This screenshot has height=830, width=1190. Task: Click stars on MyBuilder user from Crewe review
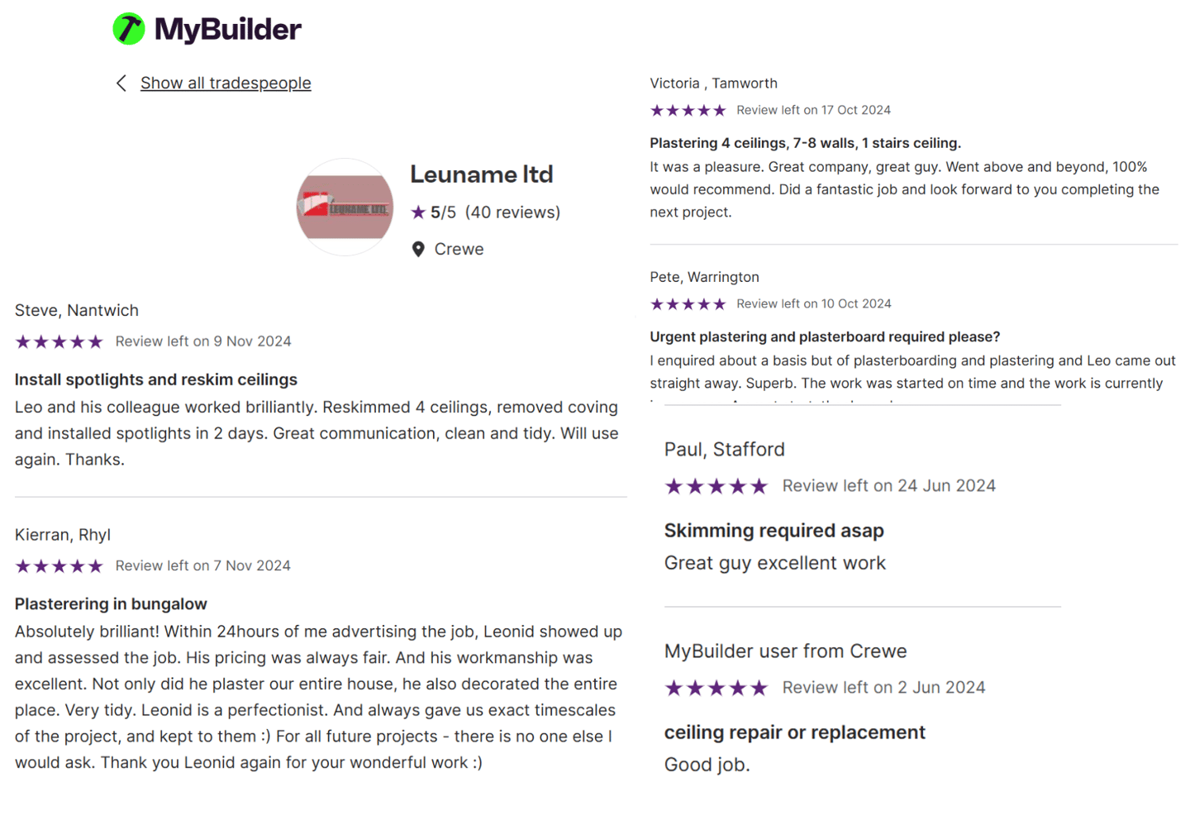pos(716,688)
